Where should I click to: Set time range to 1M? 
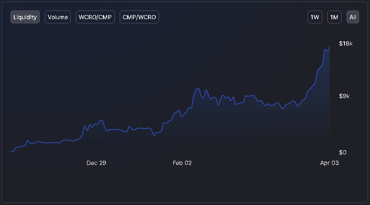(x=334, y=17)
